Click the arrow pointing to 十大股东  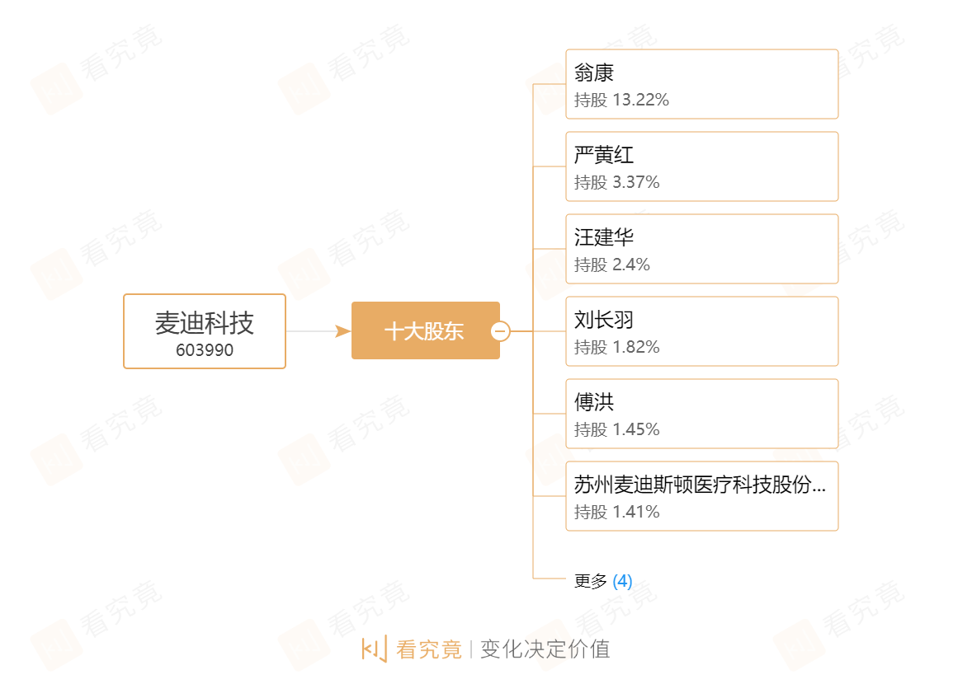pos(342,331)
